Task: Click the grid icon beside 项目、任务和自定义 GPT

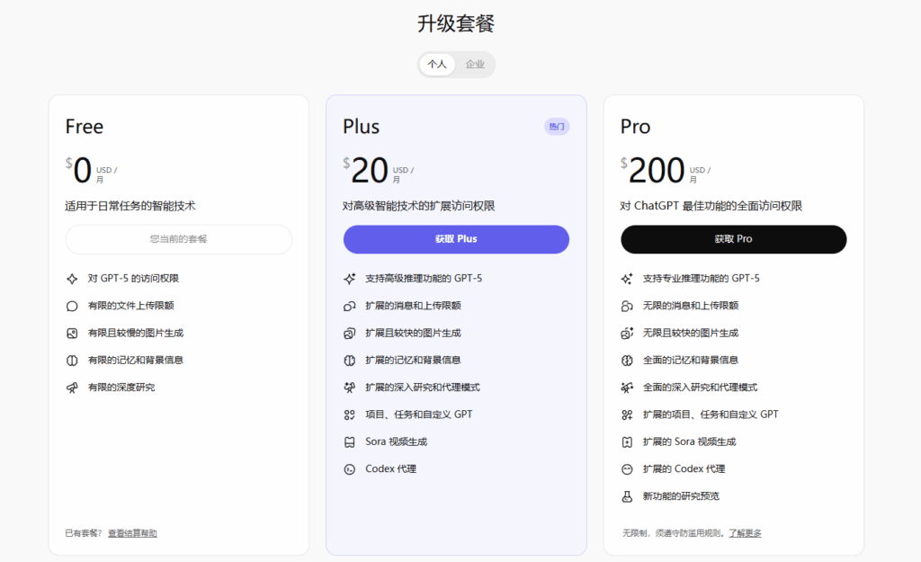Action: (350, 415)
